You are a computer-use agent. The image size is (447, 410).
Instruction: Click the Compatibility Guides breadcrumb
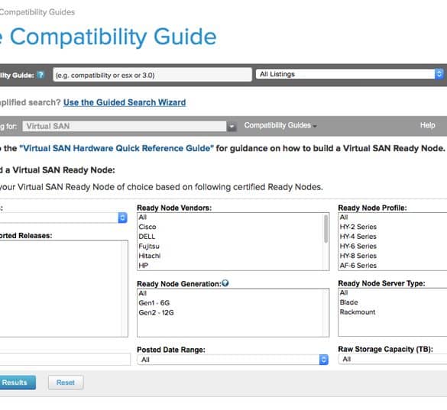click(x=37, y=12)
